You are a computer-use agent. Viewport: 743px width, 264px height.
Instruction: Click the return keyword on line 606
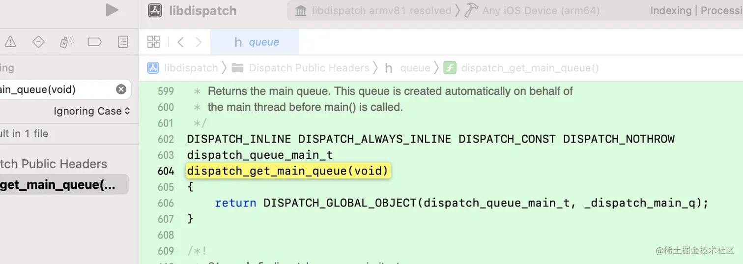coord(235,203)
